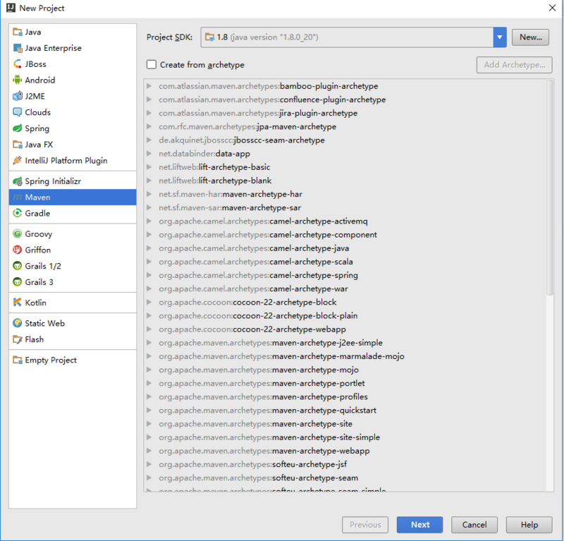Expand maven-archetype-quickstart entry
This screenshot has width=564, height=541.
tap(149, 410)
